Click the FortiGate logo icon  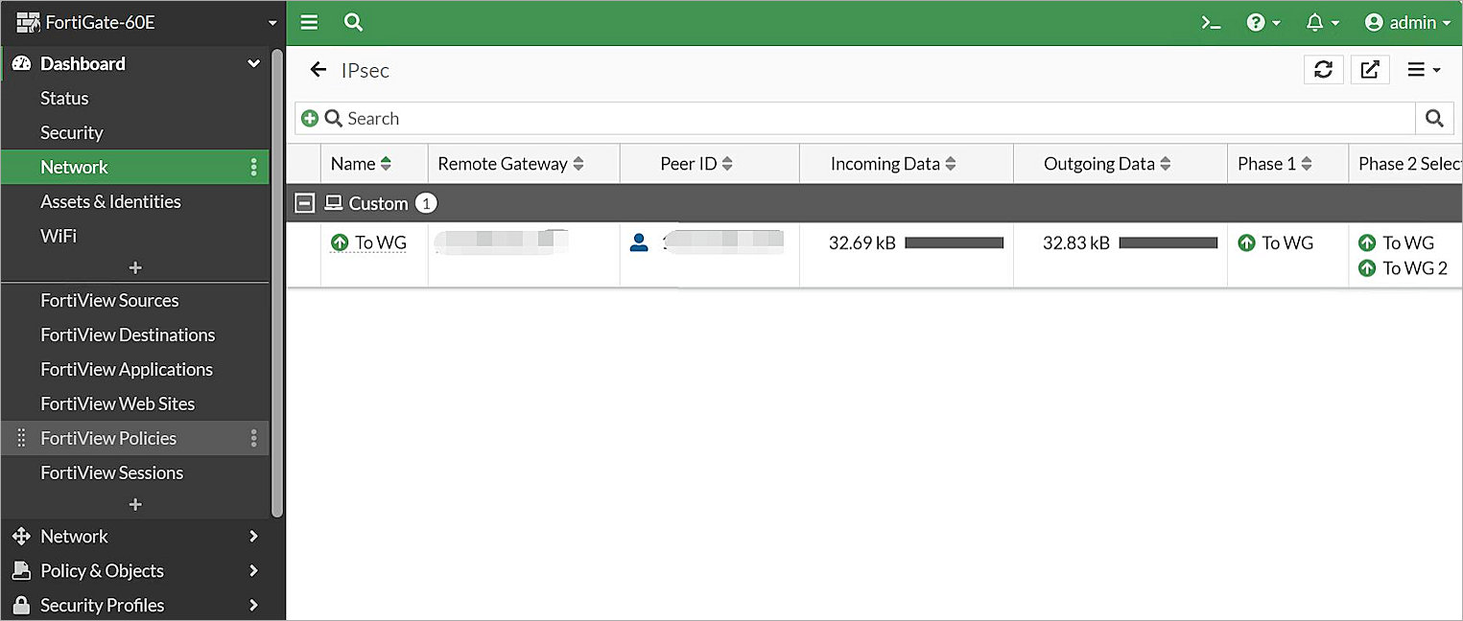(x=29, y=22)
